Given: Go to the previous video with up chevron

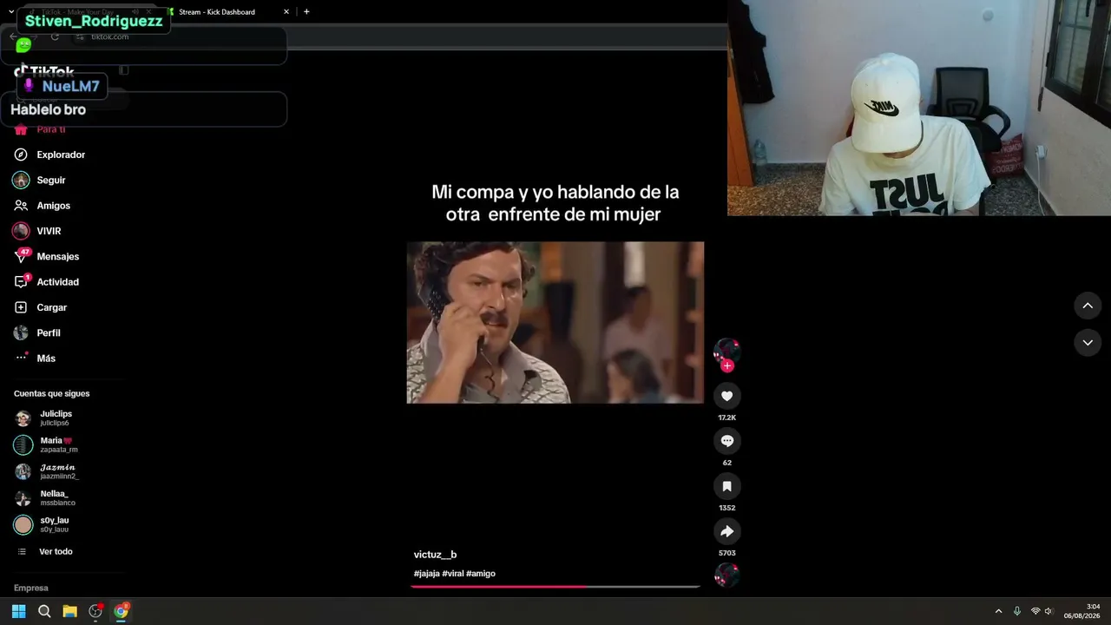Looking at the screenshot, I should [x=1088, y=306].
